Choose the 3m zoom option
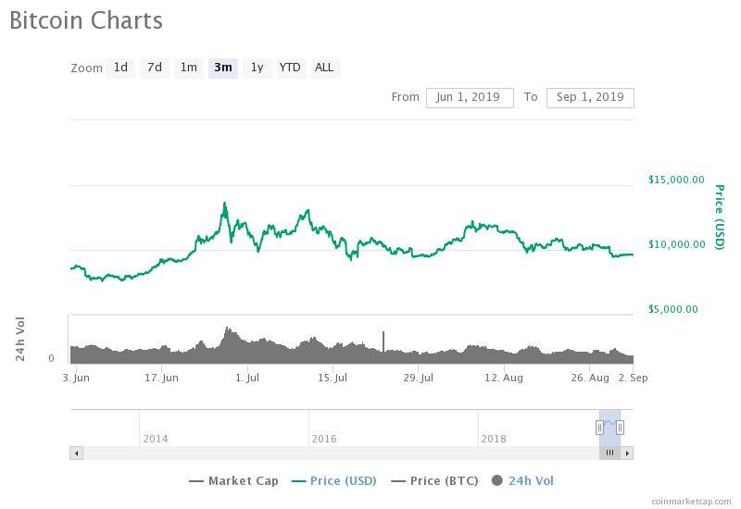Screen dimensions: 741x509 tap(223, 68)
